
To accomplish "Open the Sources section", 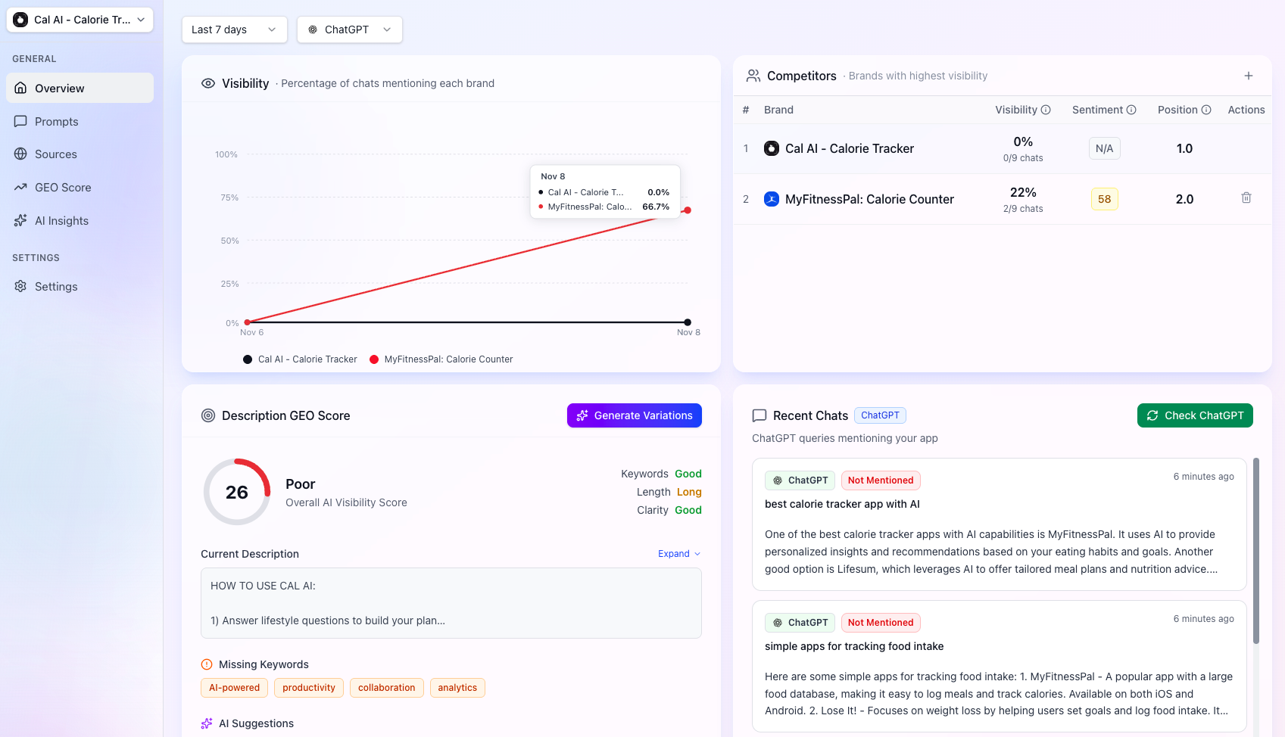I will [x=55, y=154].
